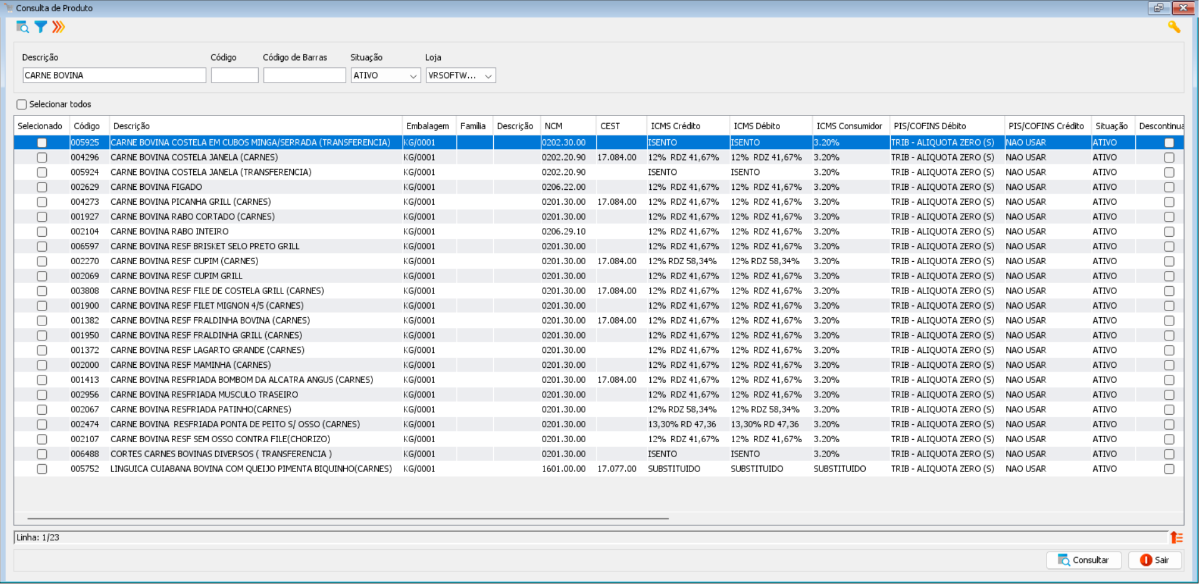Sort by the NCM column header
Screen dimensions: 1199x584
point(566,126)
